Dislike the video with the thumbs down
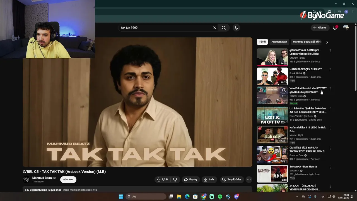Viewport: 357px width, 201px height. [x=175, y=180]
